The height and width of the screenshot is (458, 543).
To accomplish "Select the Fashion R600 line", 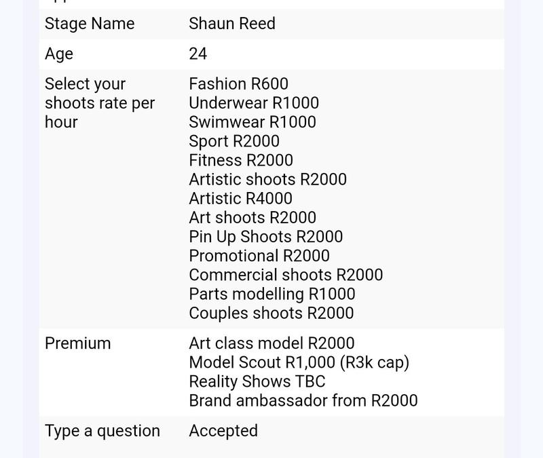I will (238, 84).
